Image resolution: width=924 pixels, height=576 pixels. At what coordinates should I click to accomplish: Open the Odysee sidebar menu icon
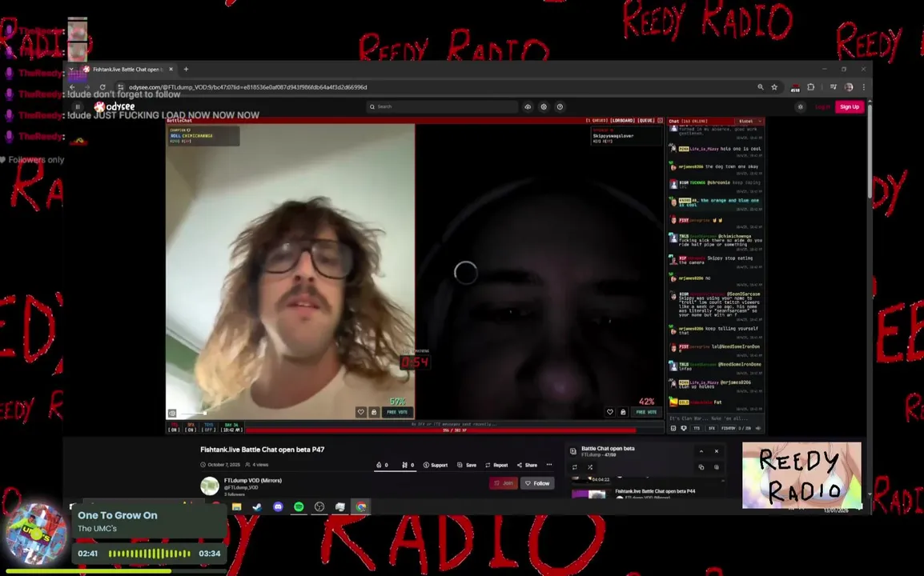(78, 106)
